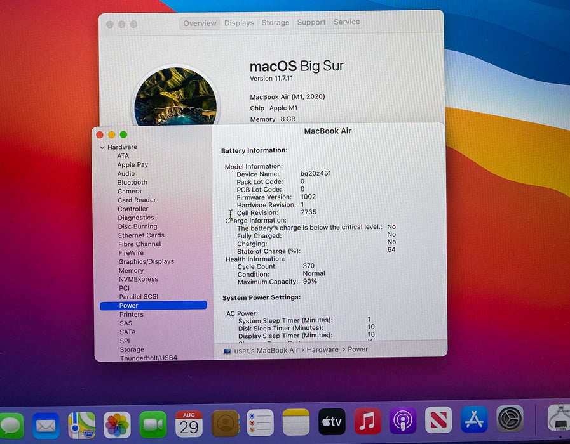Screen dimensions: 570x444
Task: Click Hardware in the path bar
Action: coord(322,349)
